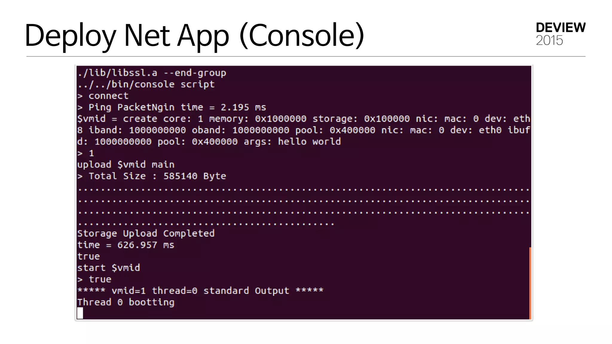Click the DEVIEW 2015 logo
612x344 pixels.
(560, 34)
